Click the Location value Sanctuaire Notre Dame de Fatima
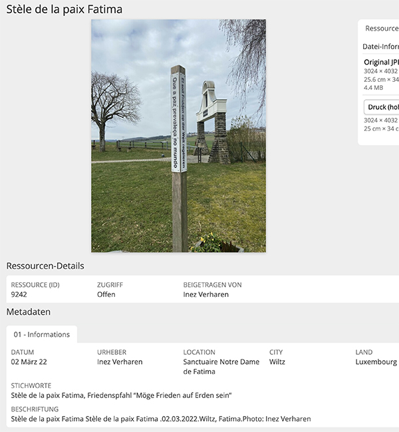This screenshot has width=399, height=432. click(221, 367)
